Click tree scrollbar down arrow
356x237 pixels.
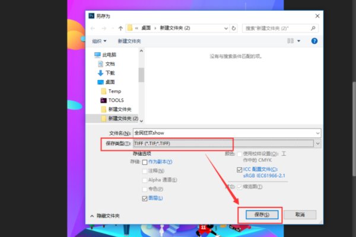click(x=141, y=121)
